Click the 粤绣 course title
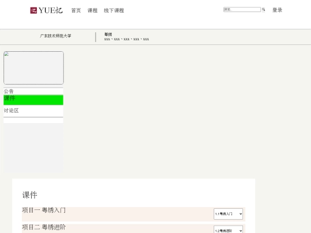Image resolution: width=311 pixels, height=233 pixels. [108, 35]
